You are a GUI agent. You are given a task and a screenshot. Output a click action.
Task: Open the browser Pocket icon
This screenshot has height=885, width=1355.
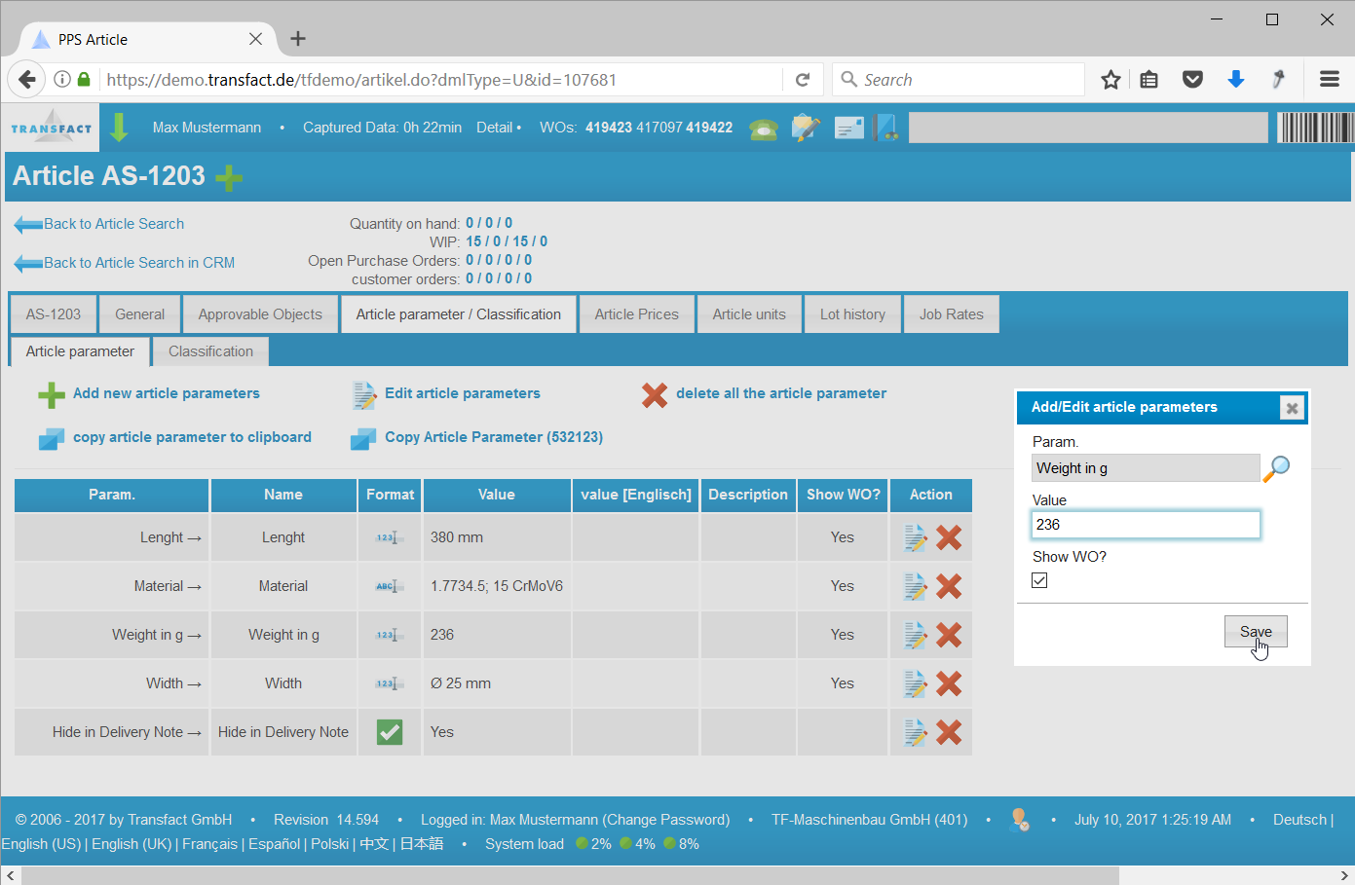pos(1192,80)
